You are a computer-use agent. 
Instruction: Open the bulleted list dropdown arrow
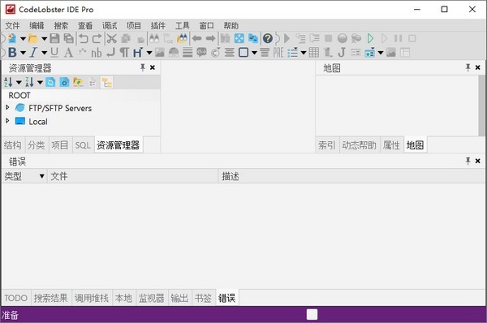(304, 53)
